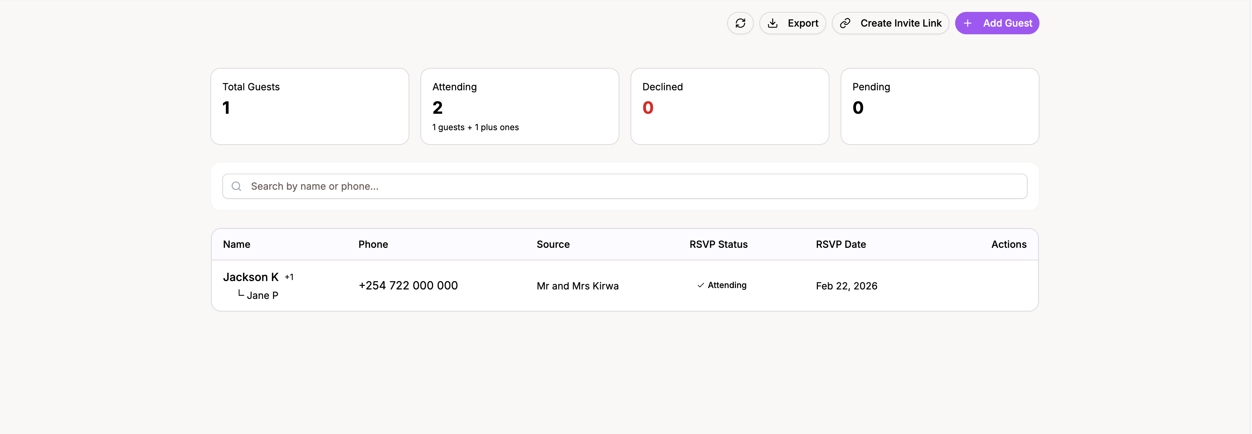The height and width of the screenshot is (434, 1252).
Task: Sort by RSVP Date column header
Action: pyautogui.click(x=841, y=244)
